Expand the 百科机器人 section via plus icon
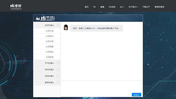Screen dimensions: 176x99 pos(58,69)
